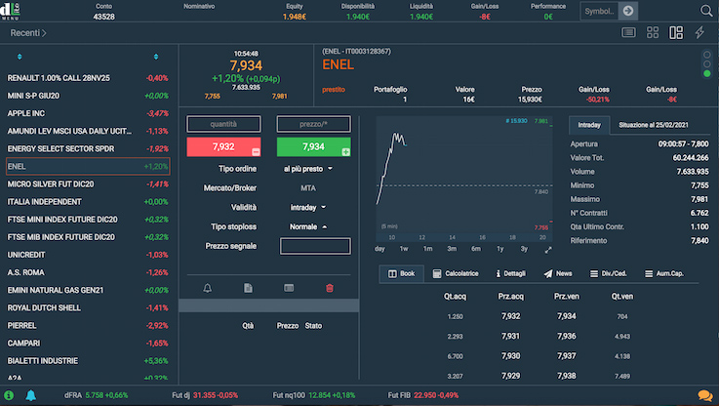This screenshot has height=406, width=719.
Task: Open the Div./Ced. tab
Action: 608,273
